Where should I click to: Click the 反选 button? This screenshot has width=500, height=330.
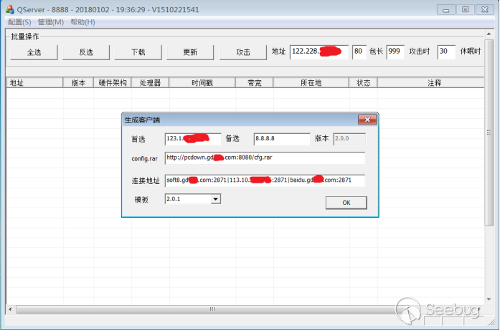[x=86, y=52]
